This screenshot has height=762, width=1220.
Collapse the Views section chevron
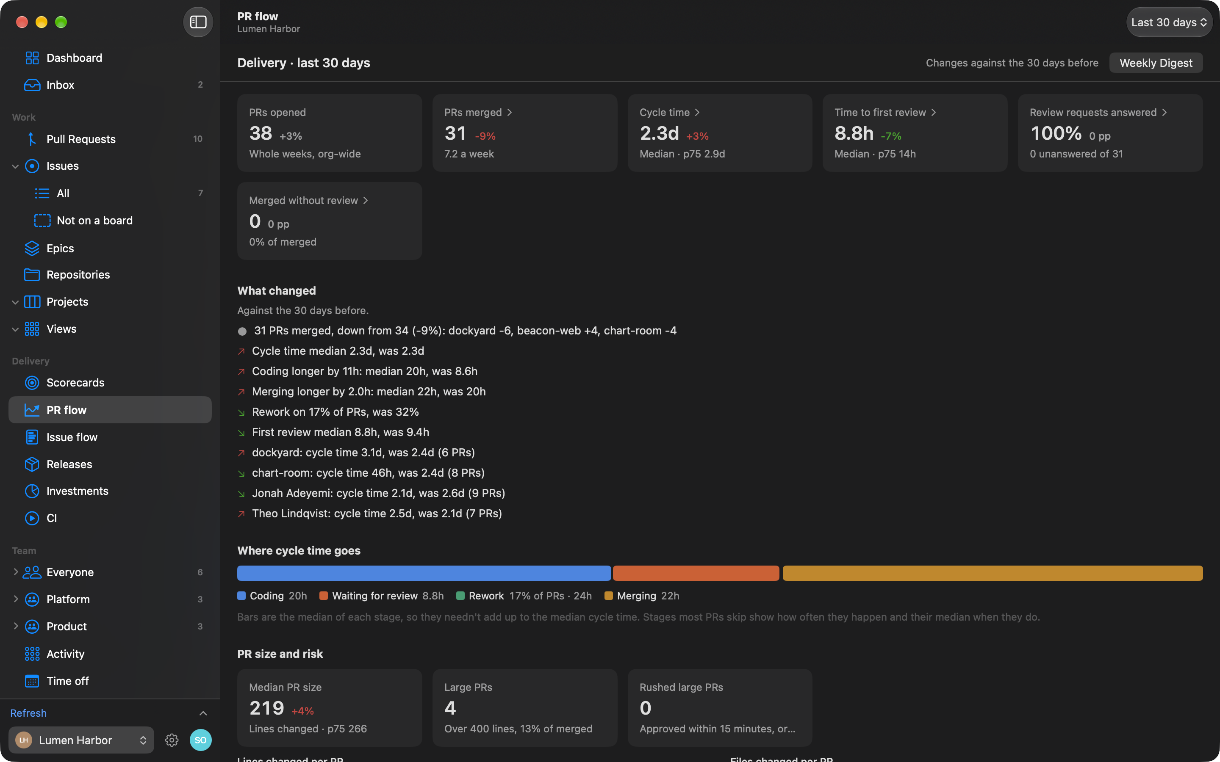[x=15, y=329]
